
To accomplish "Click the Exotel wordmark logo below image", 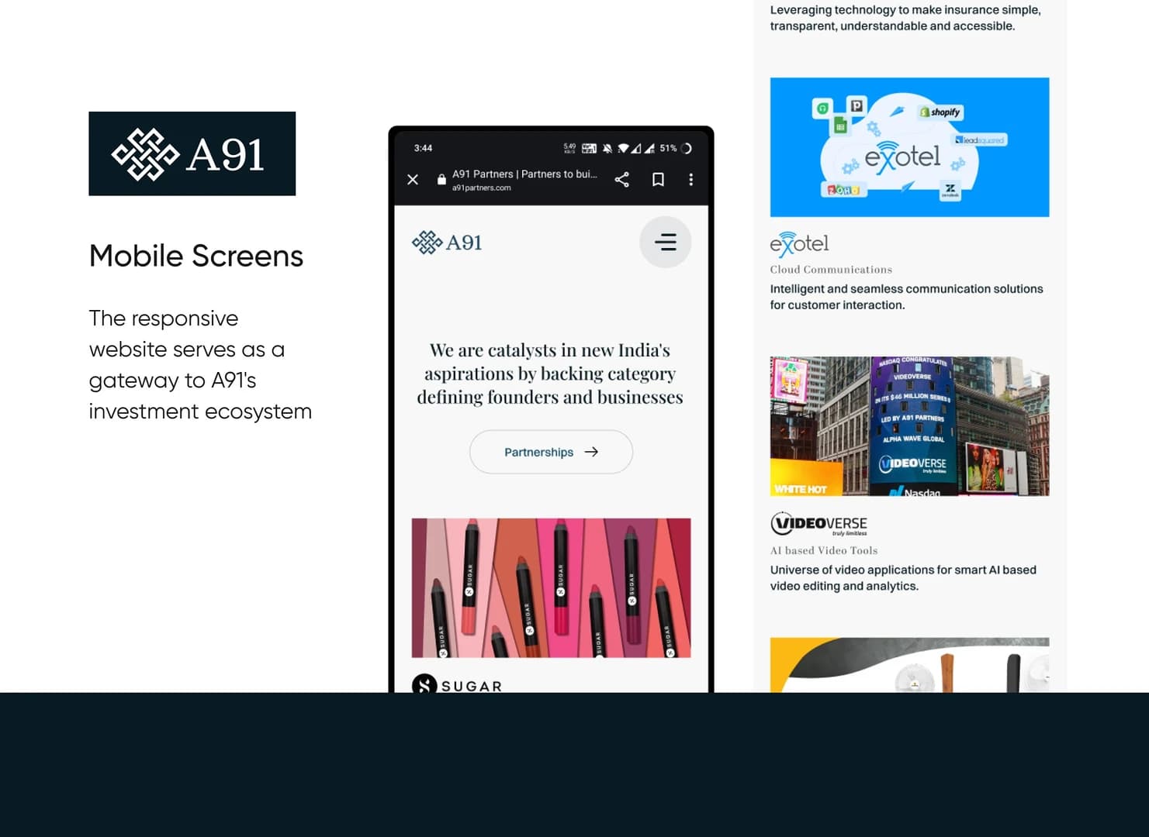I will [x=799, y=244].
